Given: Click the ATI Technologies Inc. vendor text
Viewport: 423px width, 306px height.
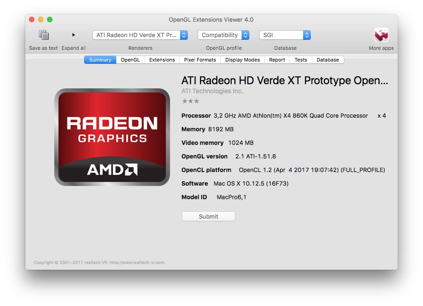Looking at the screenshot, I should [x=212, y=91].
